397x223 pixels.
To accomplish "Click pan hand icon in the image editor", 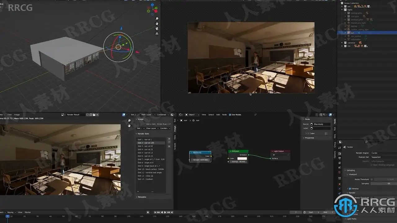I will pos(129,126).
